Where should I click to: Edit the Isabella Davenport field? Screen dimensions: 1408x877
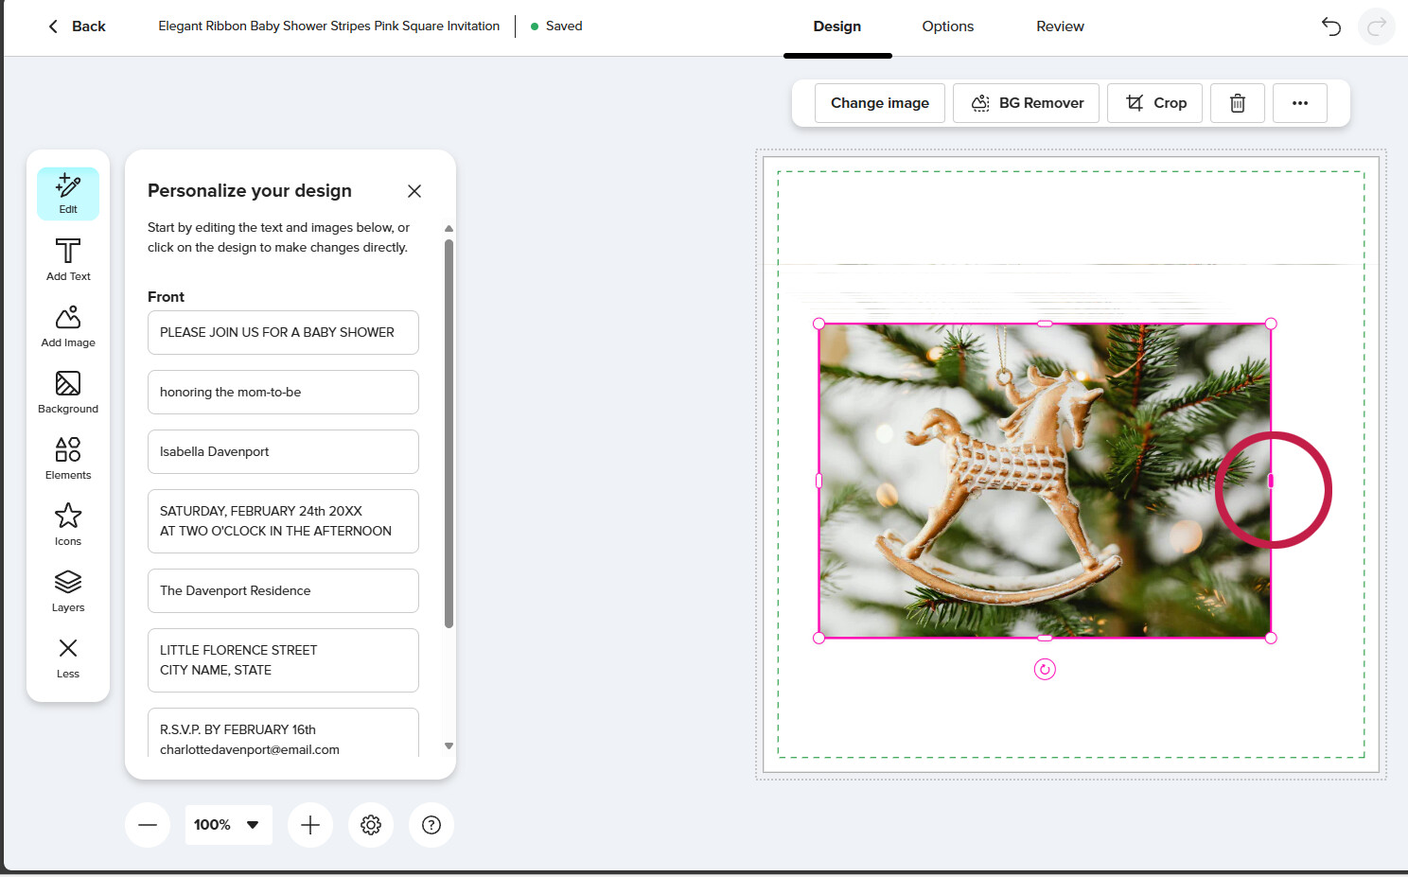click(x=283, y=452)
